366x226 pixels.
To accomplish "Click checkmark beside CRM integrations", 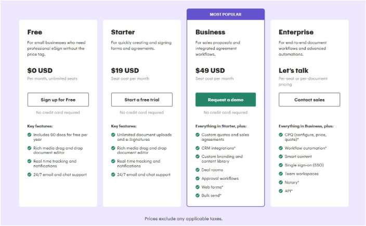I will pos(198,148).
